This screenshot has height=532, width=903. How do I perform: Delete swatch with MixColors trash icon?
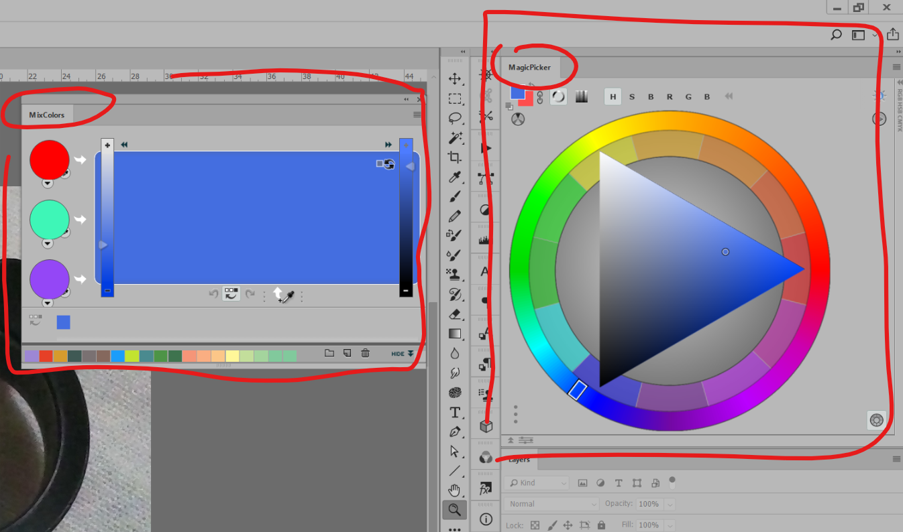pyautogui.click(x=366, y=353)
